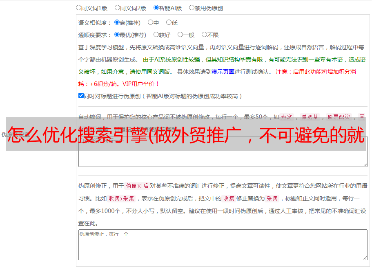Click the 收集>采集 example tag
Image resolution: width=372 pixels, height=268 pixels.
click(121, 198)
